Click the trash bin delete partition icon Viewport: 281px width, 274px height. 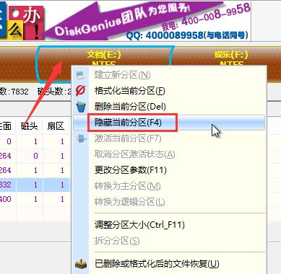(x=81, y=107)
